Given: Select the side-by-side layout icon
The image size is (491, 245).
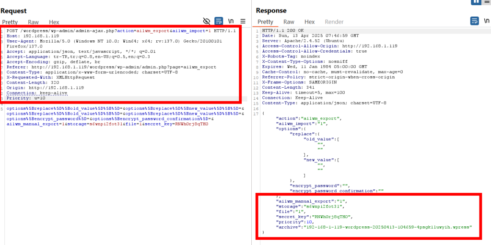Looking at the screenshot, I should [477, 1].
